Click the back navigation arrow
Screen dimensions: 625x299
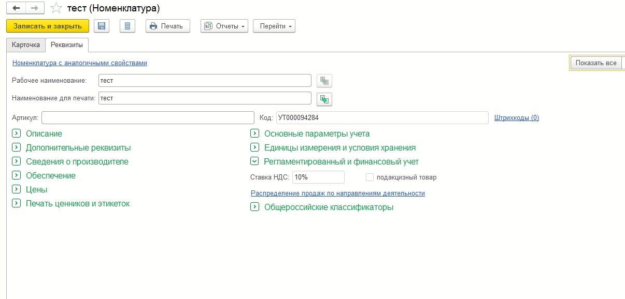16,8
